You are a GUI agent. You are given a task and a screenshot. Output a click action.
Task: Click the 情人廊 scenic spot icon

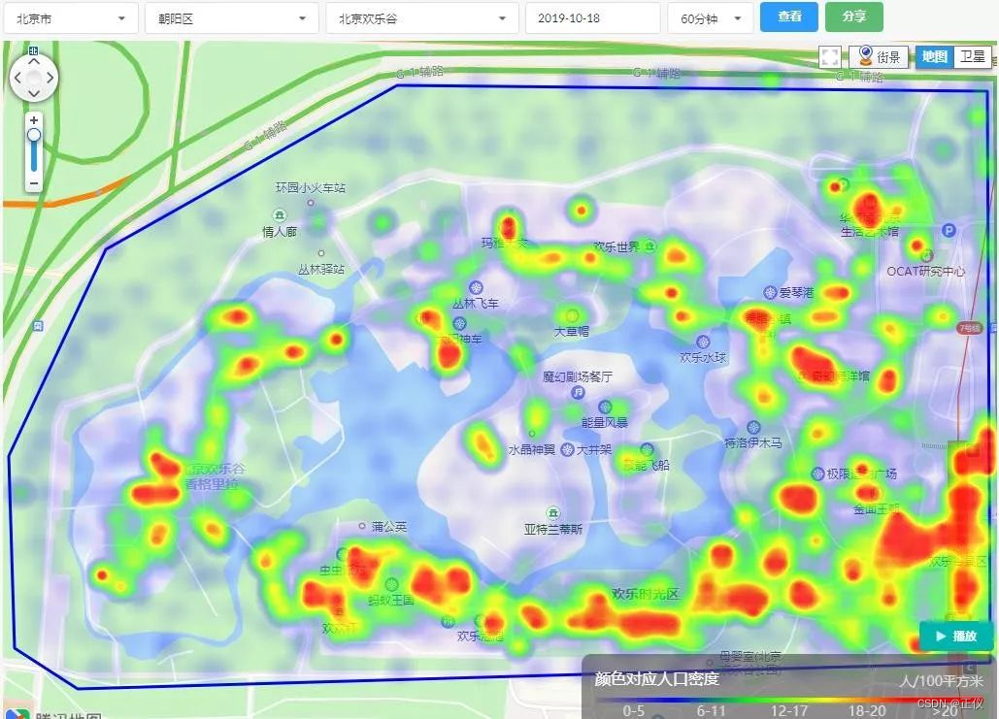(279, 215)
